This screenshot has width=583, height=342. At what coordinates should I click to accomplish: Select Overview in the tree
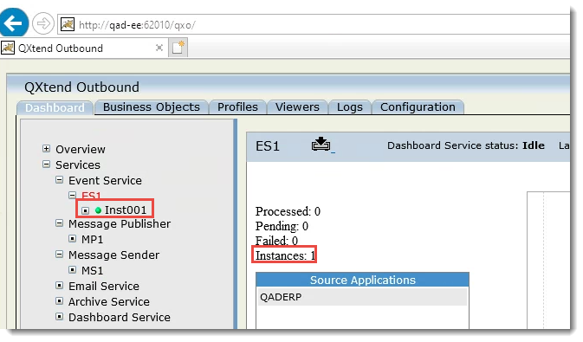81,149
